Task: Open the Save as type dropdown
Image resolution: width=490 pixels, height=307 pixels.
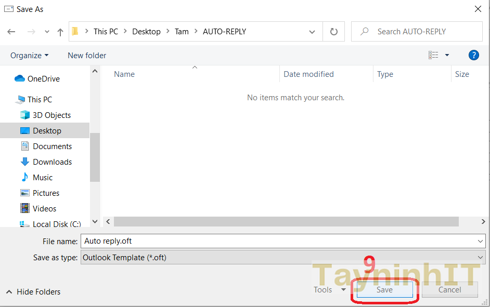Action: coord(480,257)
